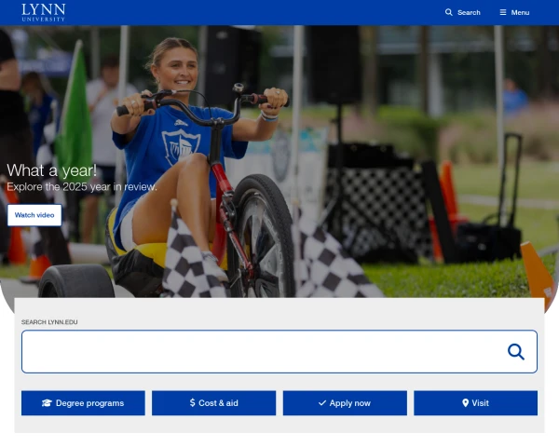Click the Apply now button
This screenshot has width=559, height=447.
pyautogui.click(x=345, y=403)
